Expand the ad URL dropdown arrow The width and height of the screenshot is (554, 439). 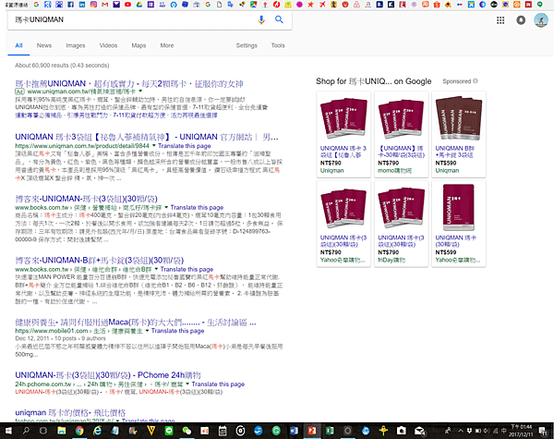click(140, 91)
